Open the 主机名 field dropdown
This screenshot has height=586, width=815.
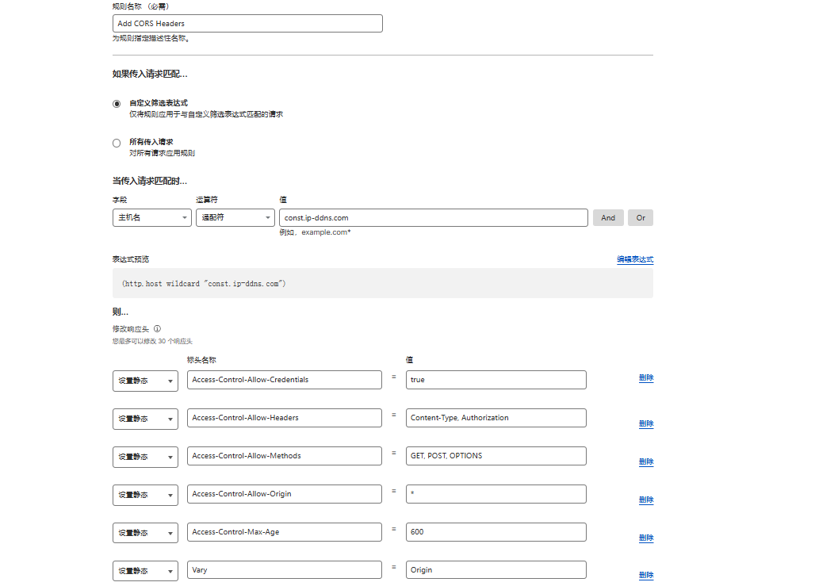[x=152, y=217]
